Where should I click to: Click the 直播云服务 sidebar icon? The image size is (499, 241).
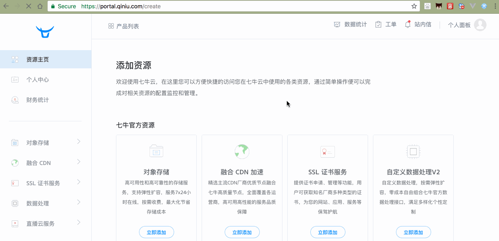tap(15, 223)
